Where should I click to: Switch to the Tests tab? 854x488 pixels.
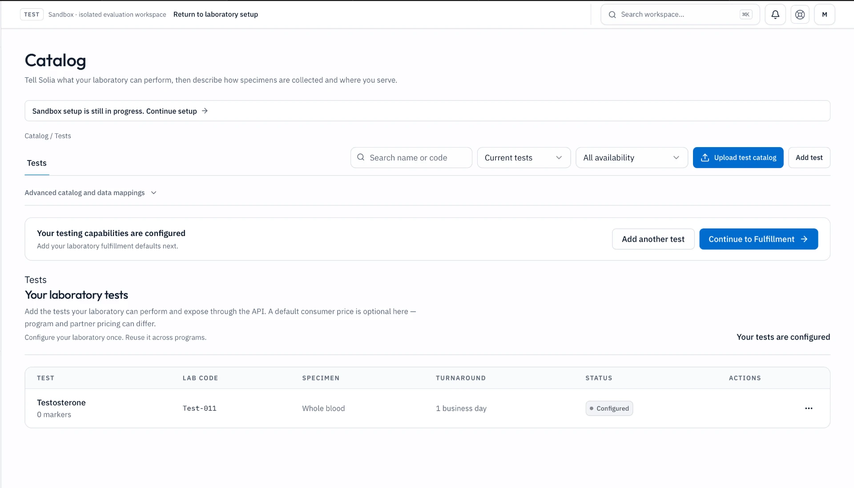click(37, 163)
